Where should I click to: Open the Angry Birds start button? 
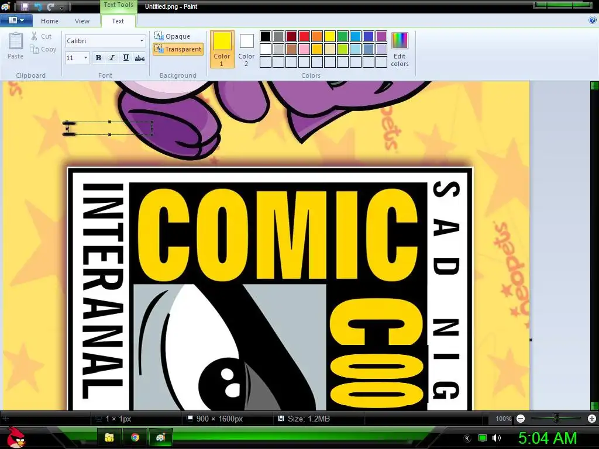point(17,437)
